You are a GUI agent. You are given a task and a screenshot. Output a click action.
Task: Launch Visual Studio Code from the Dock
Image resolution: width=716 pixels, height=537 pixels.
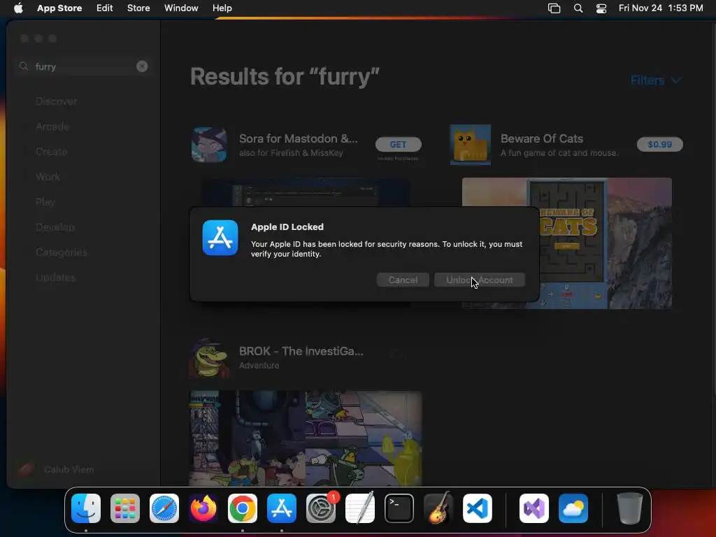(478, 508)
